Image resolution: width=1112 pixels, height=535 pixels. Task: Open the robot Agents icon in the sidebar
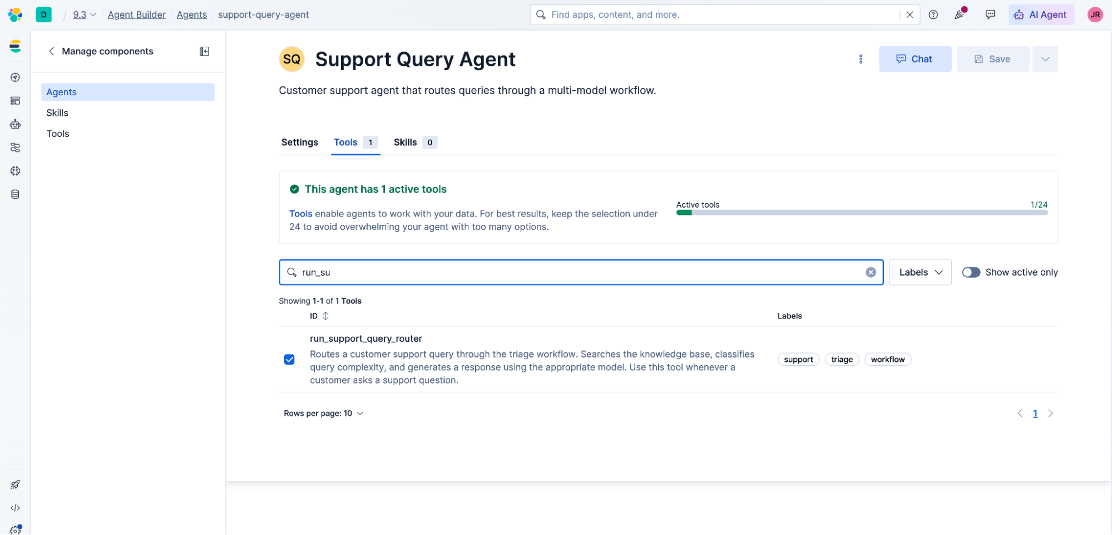pos(16,124)
